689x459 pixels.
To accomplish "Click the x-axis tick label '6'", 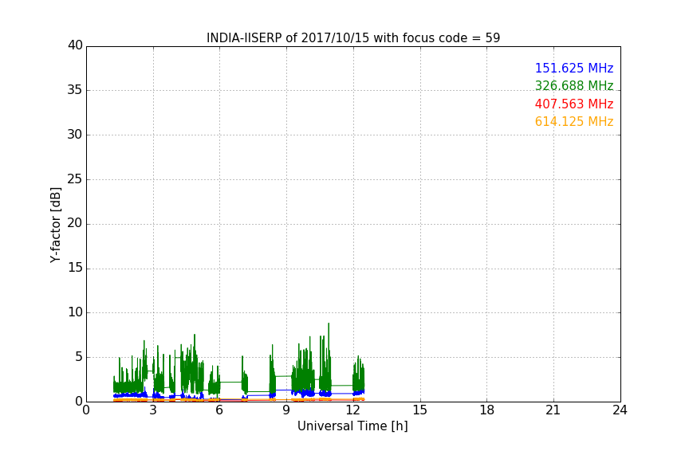I will pyautogui.click(x=220, y=410).
